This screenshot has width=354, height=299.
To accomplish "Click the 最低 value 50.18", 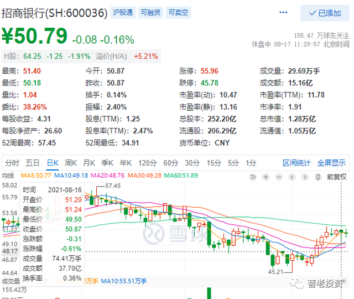I will click(32, 83).
